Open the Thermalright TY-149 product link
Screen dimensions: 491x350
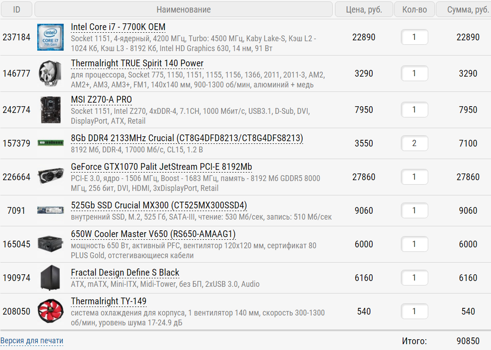click(x=109, y=302)
